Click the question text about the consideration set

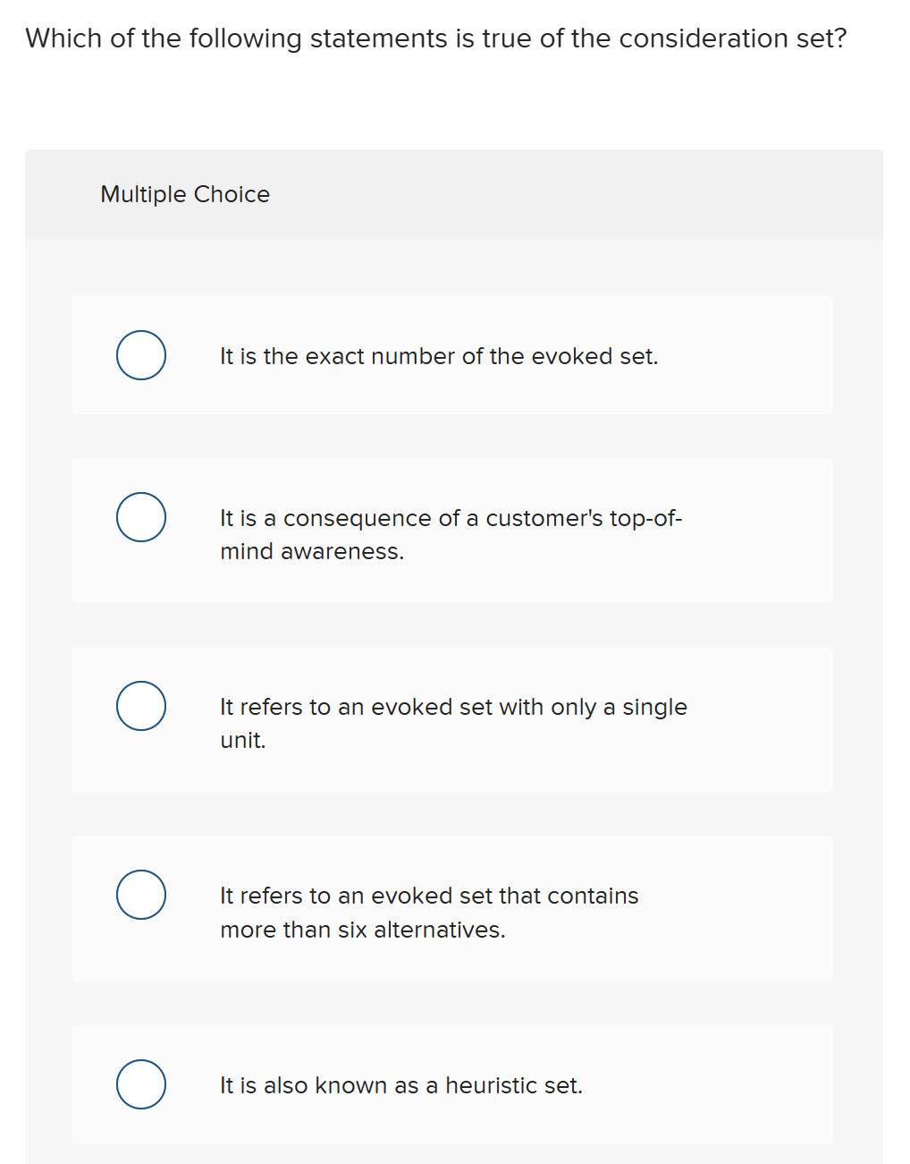point(435,38)
